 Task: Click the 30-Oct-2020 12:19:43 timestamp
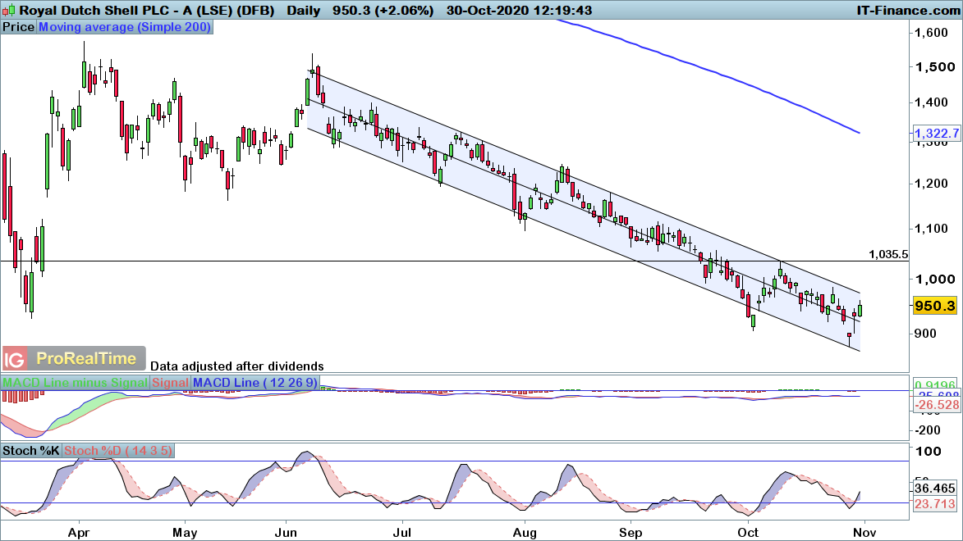519,11
